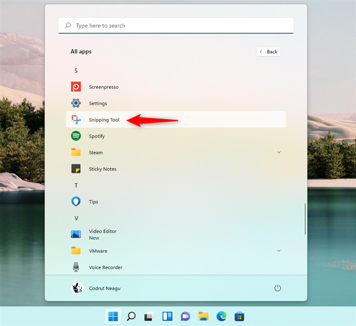Open the Video Editor icon
The image size is (356, 326).
click(x=76, y=234)
